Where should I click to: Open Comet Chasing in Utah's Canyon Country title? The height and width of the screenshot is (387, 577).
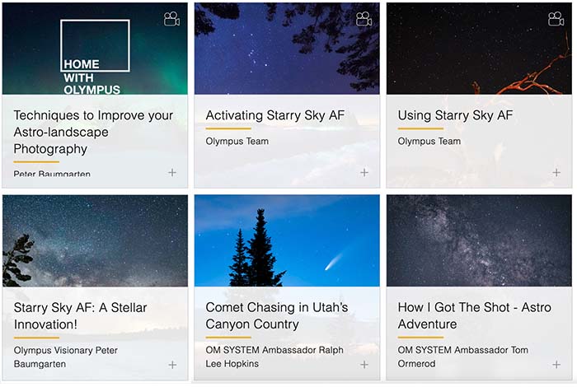coord(277,315)
